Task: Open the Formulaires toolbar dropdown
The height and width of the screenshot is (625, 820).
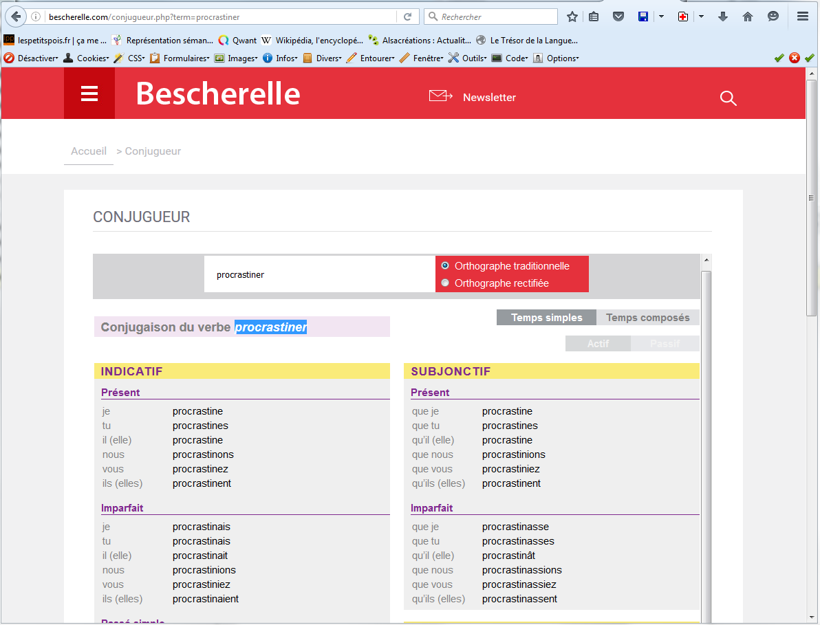Action: (x=180, y=58)
